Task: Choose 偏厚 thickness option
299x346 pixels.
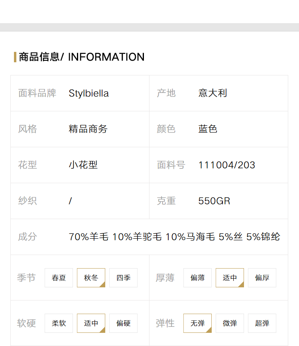Action: [262, 278]
